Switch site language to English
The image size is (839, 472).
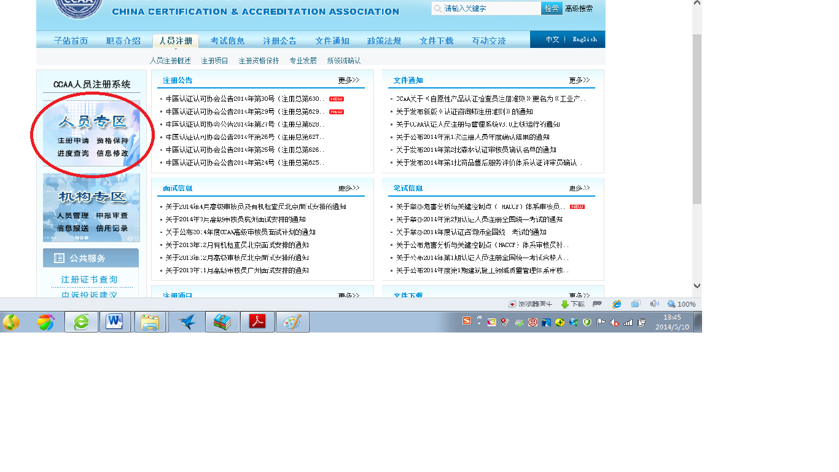click(585, 39)
